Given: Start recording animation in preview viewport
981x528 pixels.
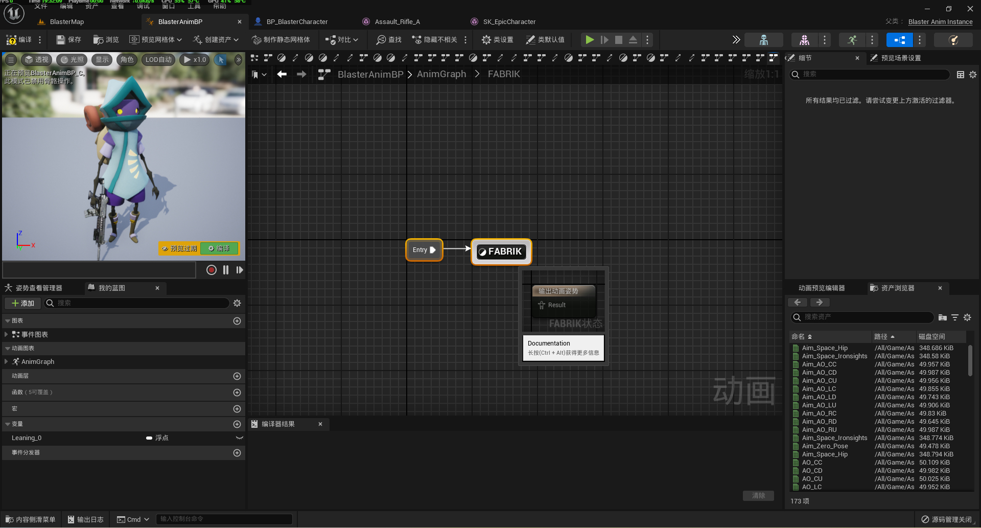Looking at the screenshot, I should [x=212, y=270].
